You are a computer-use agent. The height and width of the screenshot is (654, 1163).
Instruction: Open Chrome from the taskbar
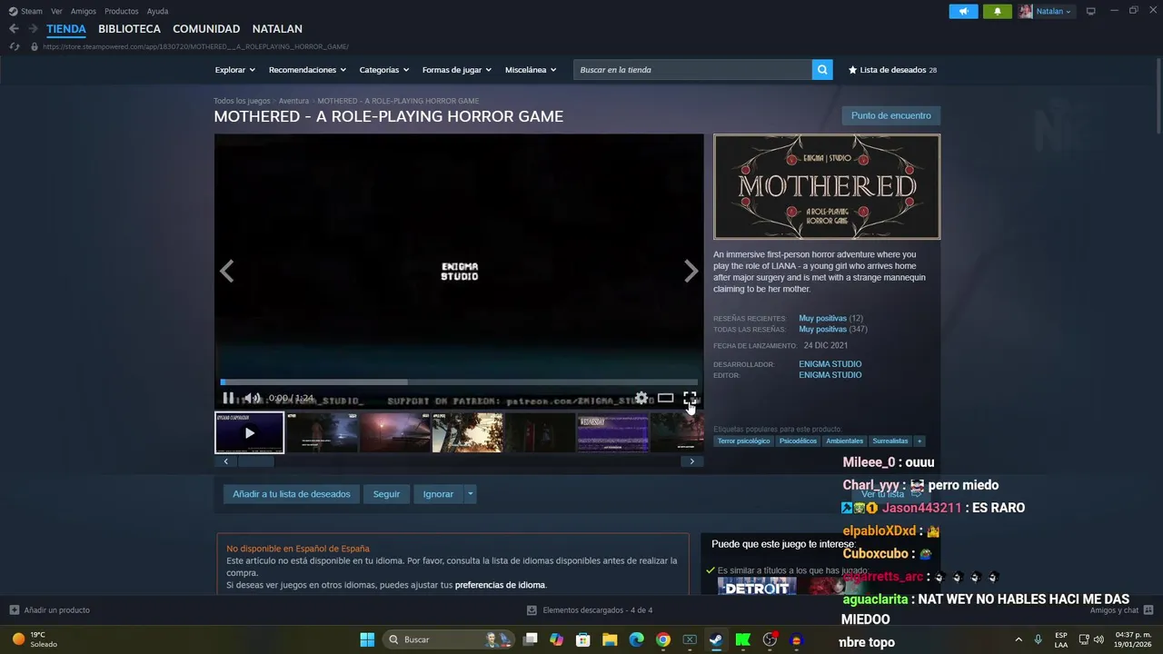coord(663,639)
